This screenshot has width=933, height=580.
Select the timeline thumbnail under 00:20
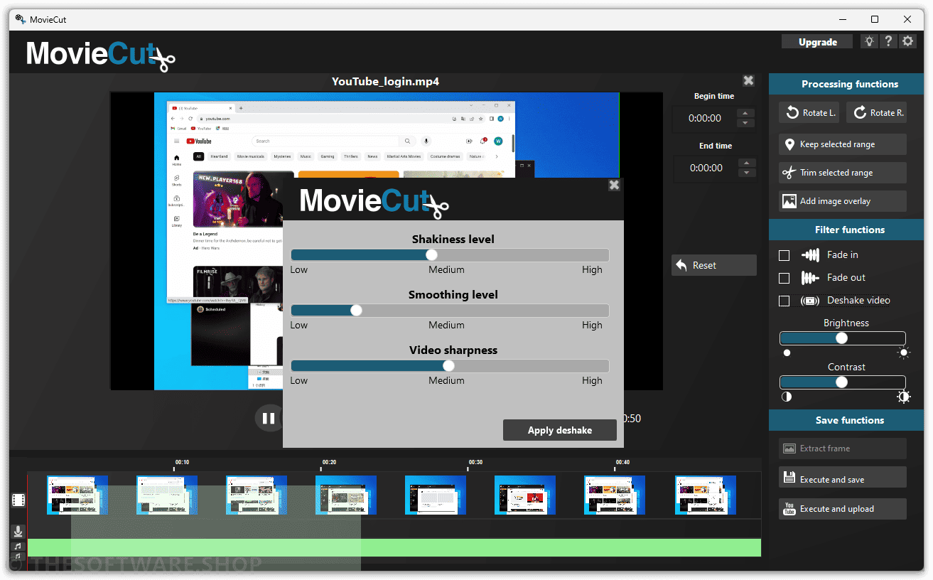coord(346,495)
